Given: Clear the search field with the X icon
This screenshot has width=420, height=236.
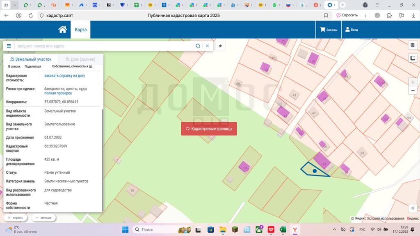Looking at the screenshot, I should (x=207, y=46).
